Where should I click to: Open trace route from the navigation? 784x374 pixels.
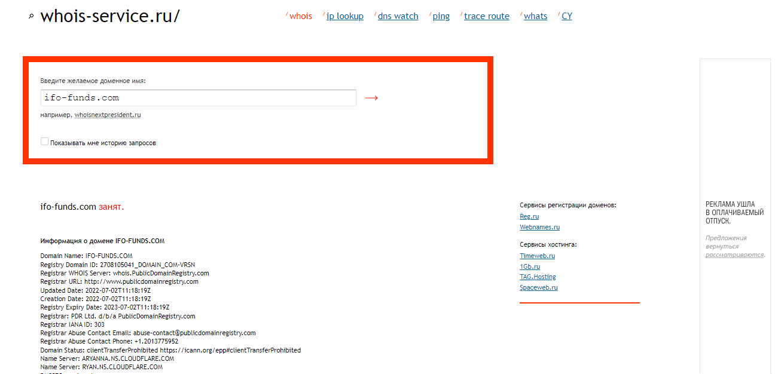tap(486, 16)
